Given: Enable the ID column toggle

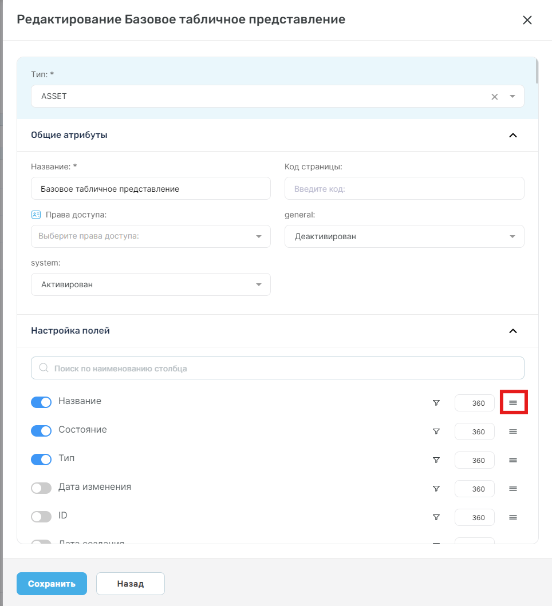Looking at the screenshot, I should (41, 516).
